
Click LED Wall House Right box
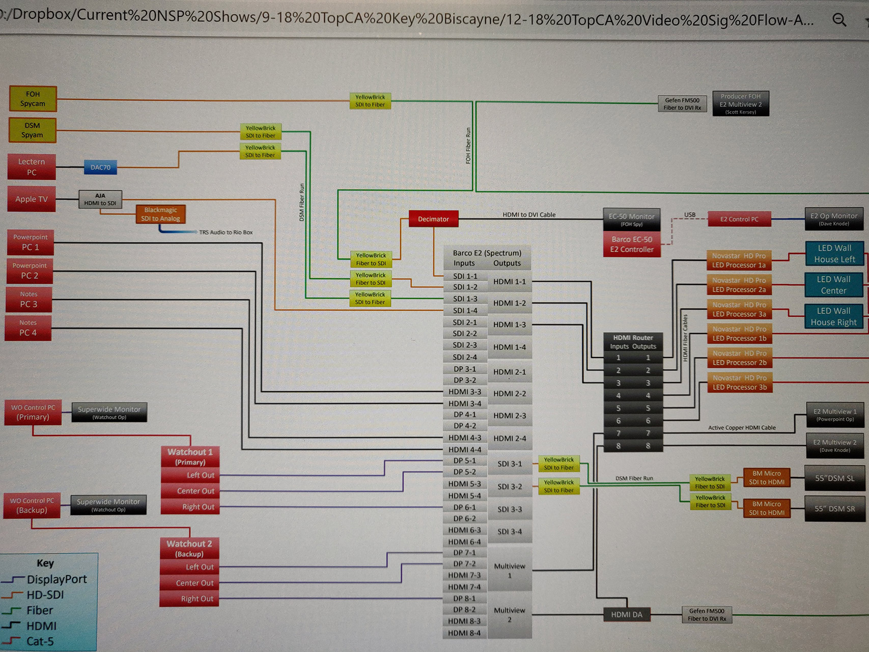pos(833,316)
